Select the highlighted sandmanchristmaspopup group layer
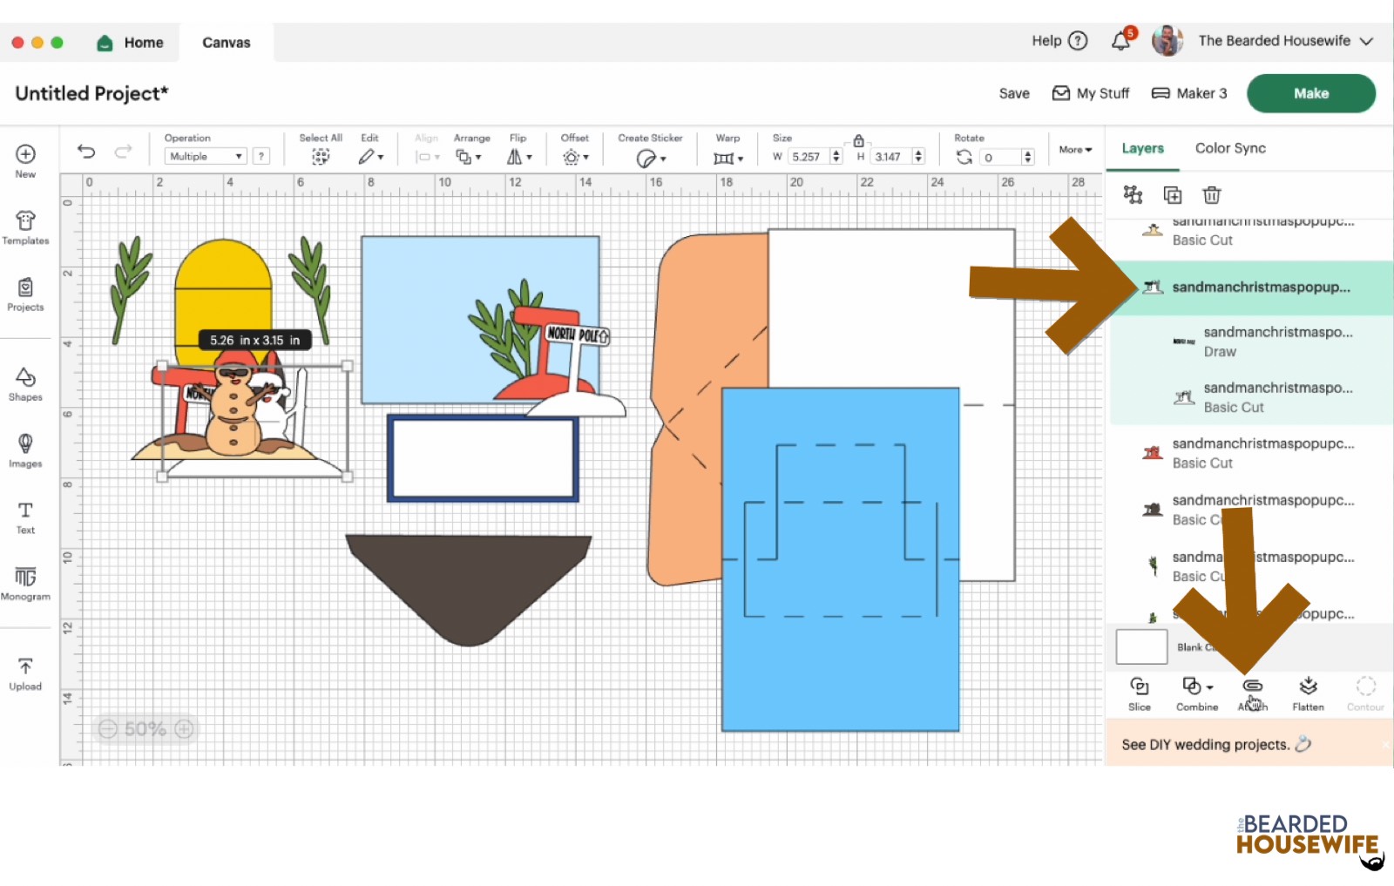This screenshot has width=1394, height=886. 1251,287
